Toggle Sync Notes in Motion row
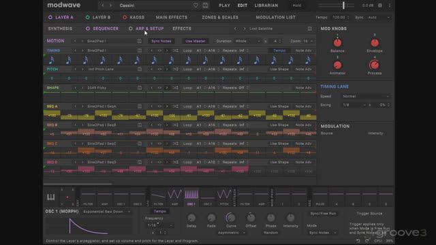 [x=161, y=41]
